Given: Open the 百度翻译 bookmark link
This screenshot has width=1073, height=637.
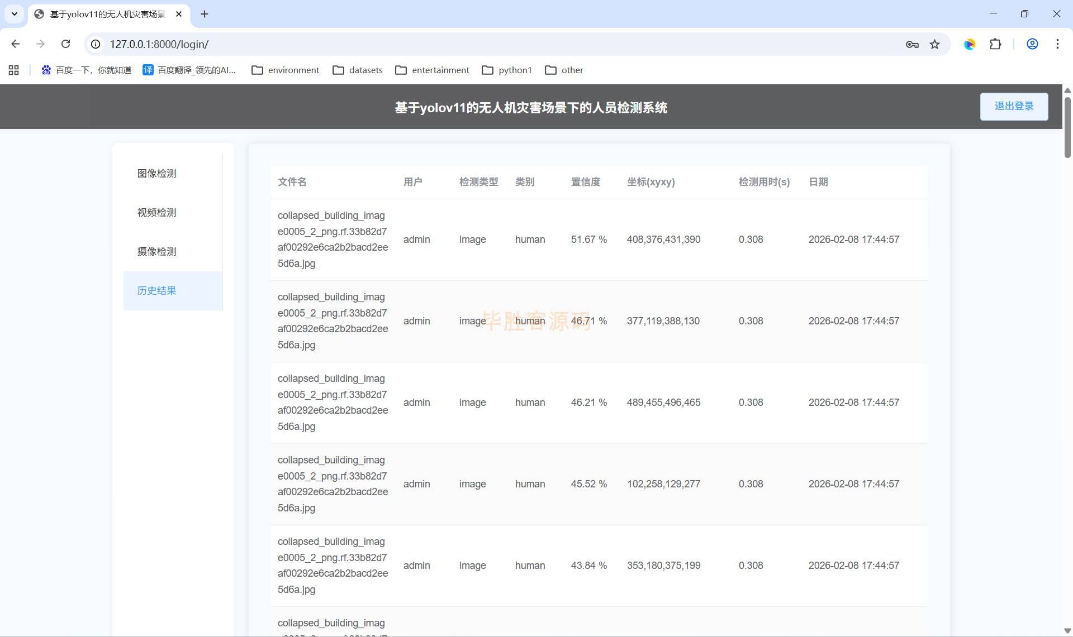Looking at the screenshot, I should coord(189,70).
